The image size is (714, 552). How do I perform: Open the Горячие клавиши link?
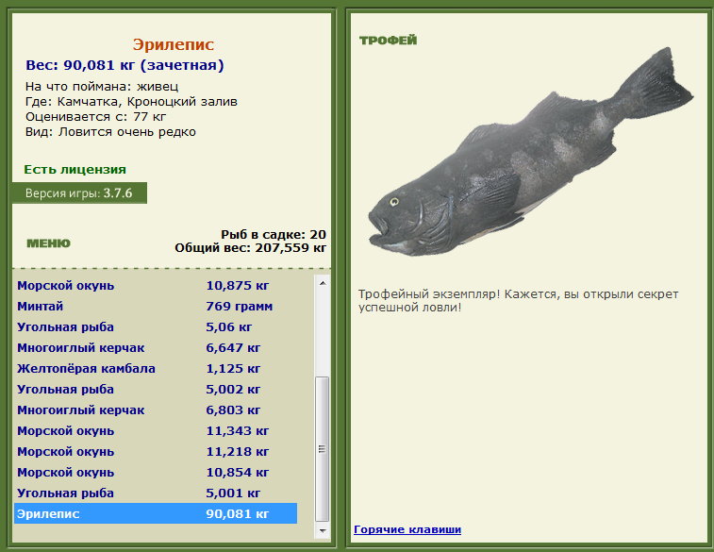407,529
